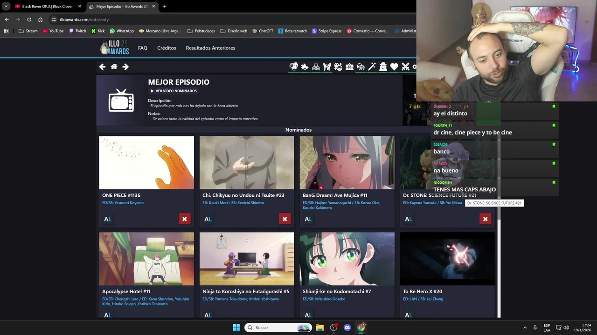Image resolution: width=597 pixels, height=335 pixels.
Task: Open AniList link for Dr. STONE #21
Action: pyautogui.click(x=409, y=219)
